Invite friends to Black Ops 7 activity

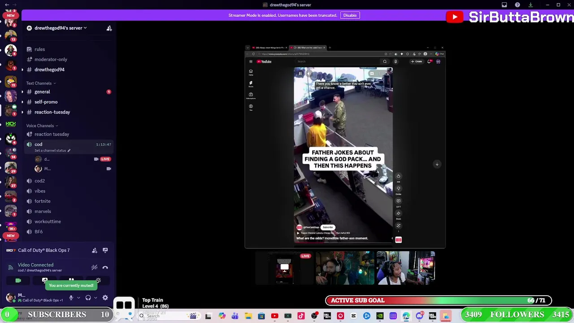(x=95, y=250)
